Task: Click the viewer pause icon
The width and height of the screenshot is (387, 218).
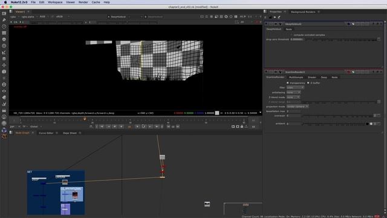Action: (236, 16)
